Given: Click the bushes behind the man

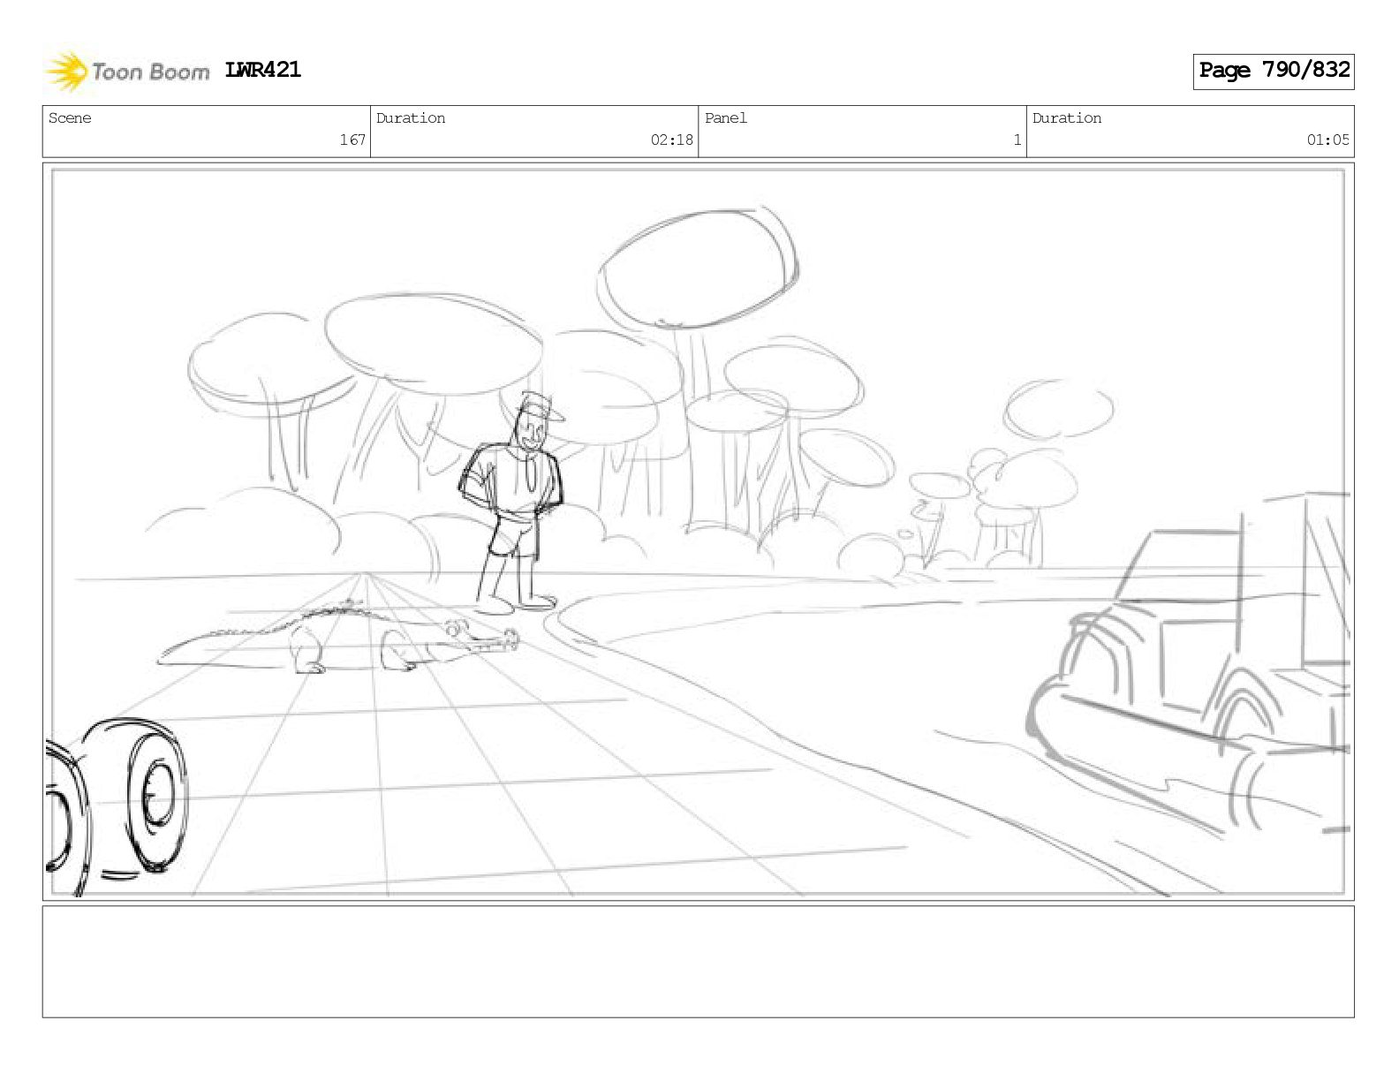Looking at the screenshot, I should 291,530.
